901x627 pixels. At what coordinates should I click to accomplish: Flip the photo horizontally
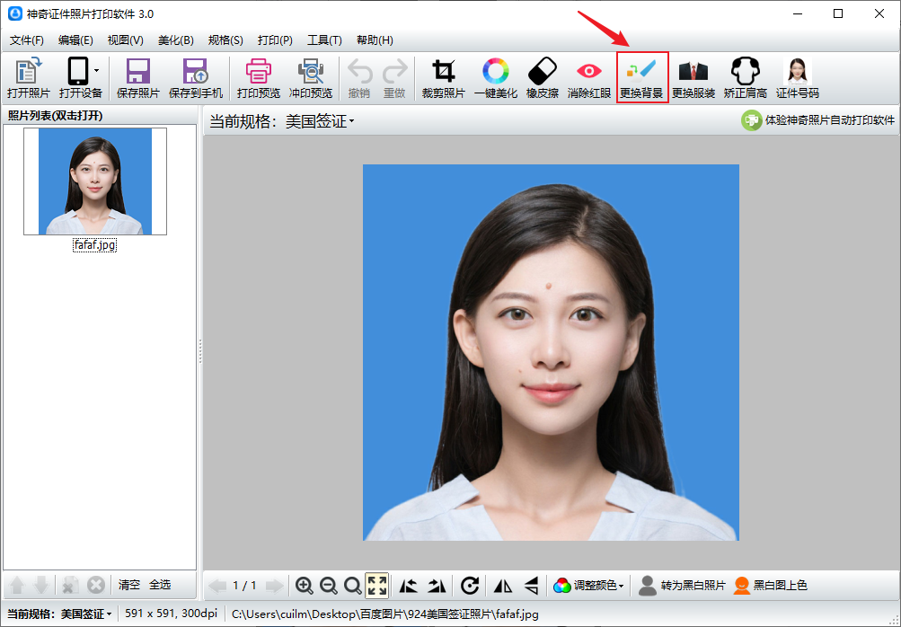pos(503,586)
